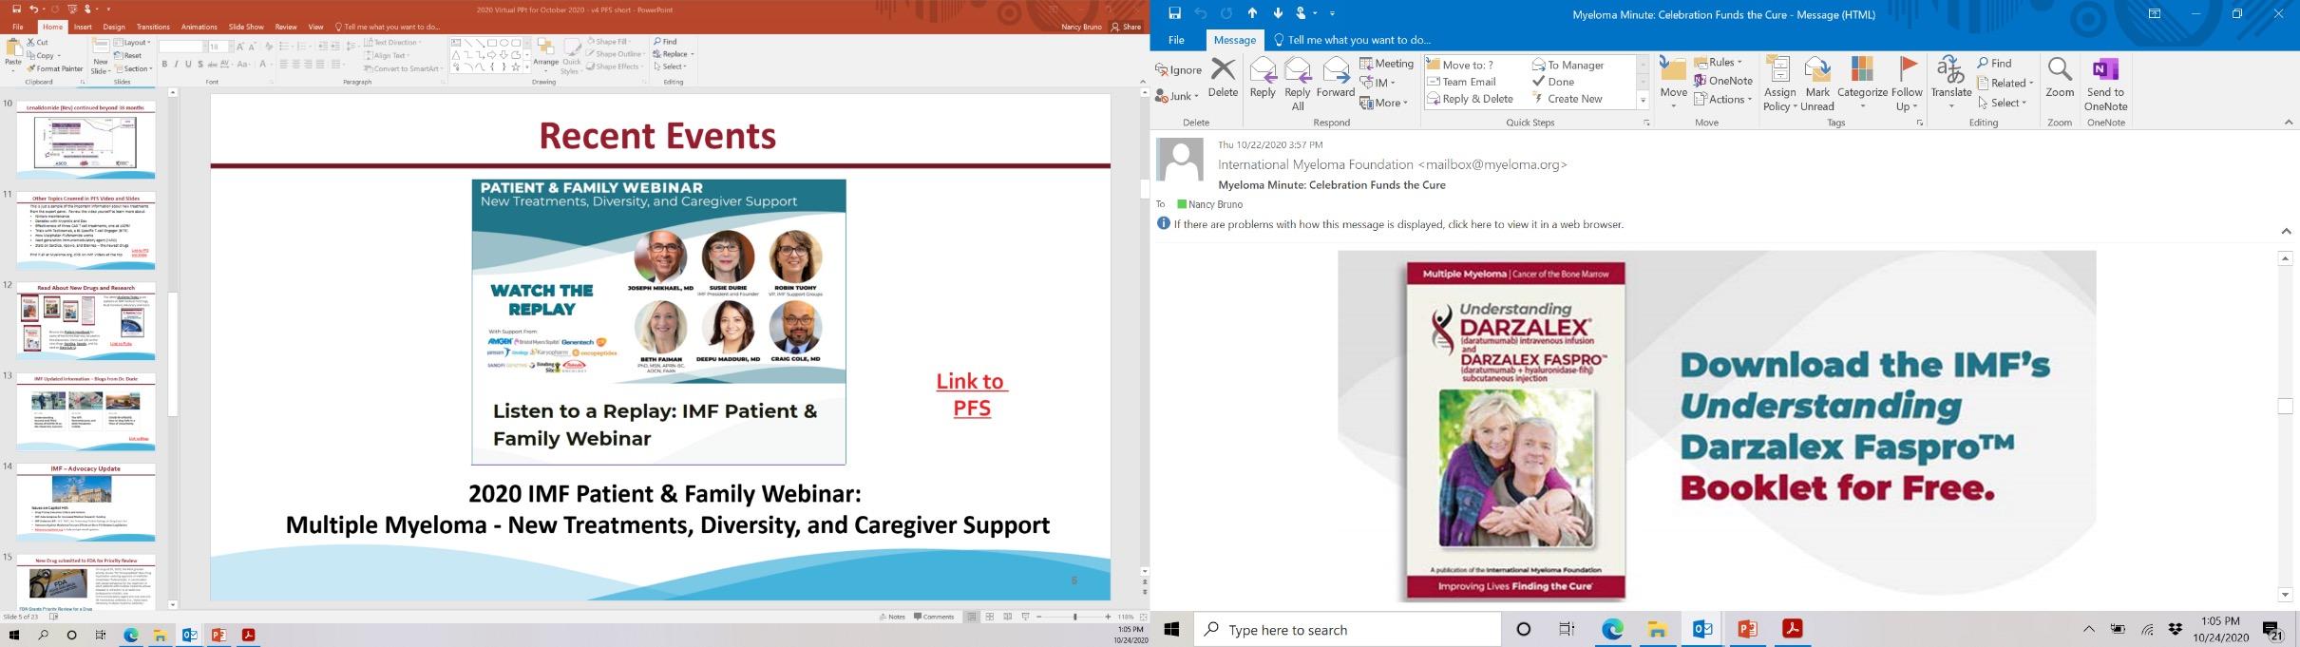Click Find in PowerPoint Editing group

(666, 42)
